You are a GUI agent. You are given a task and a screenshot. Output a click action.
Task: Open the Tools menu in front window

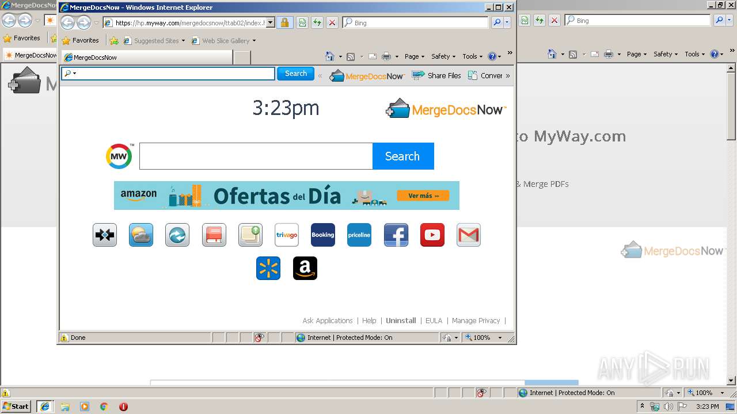click(473, 56)
